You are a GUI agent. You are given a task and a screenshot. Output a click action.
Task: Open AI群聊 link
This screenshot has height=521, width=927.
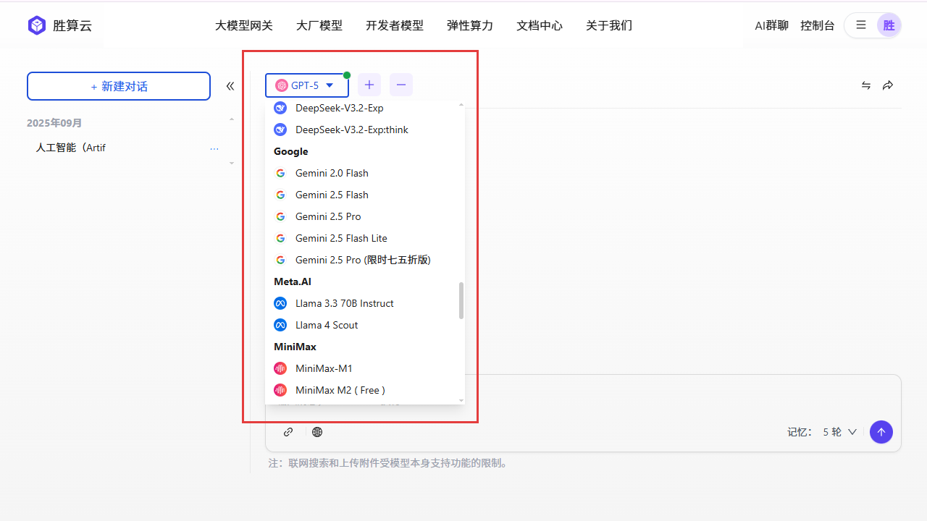pyautogui.click(x=772, y=25)
